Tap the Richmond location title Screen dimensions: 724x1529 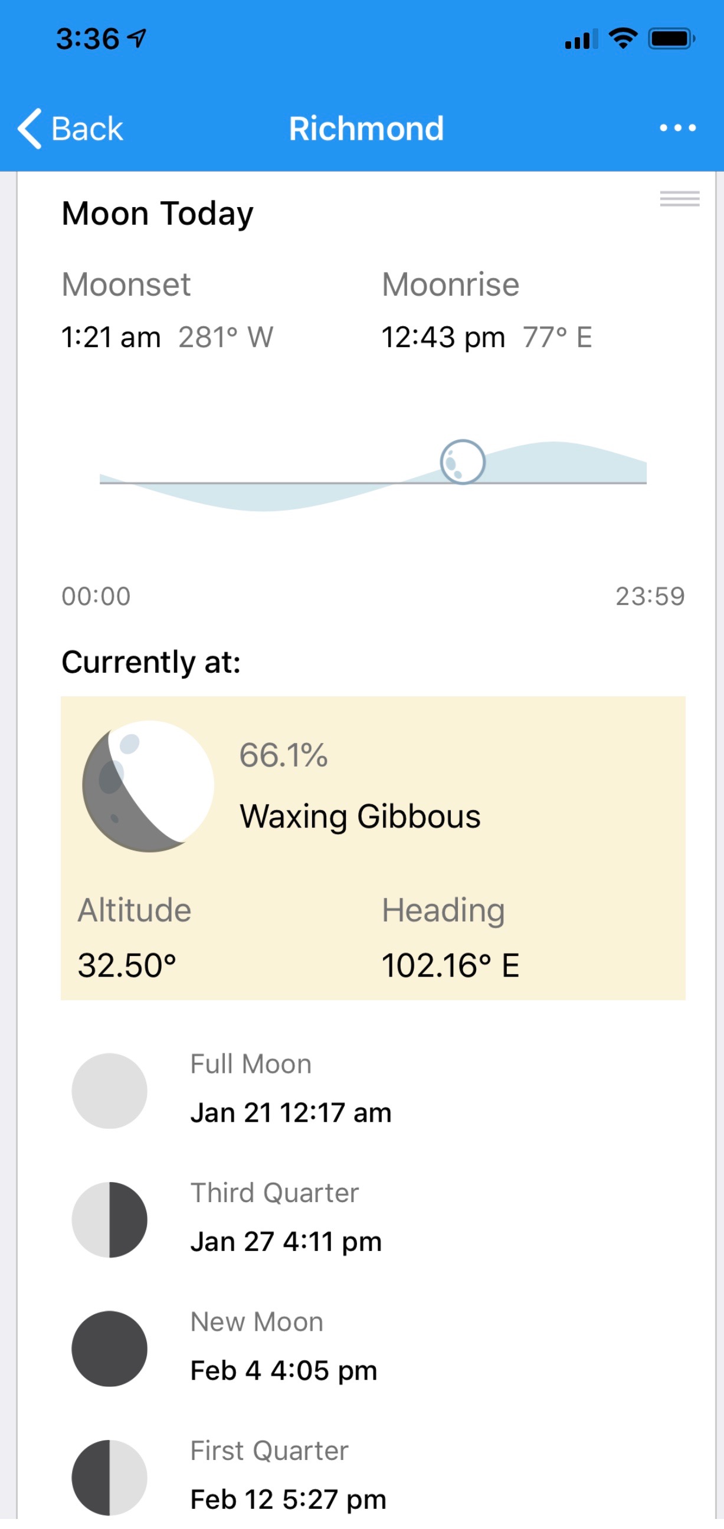coord(366,128)
